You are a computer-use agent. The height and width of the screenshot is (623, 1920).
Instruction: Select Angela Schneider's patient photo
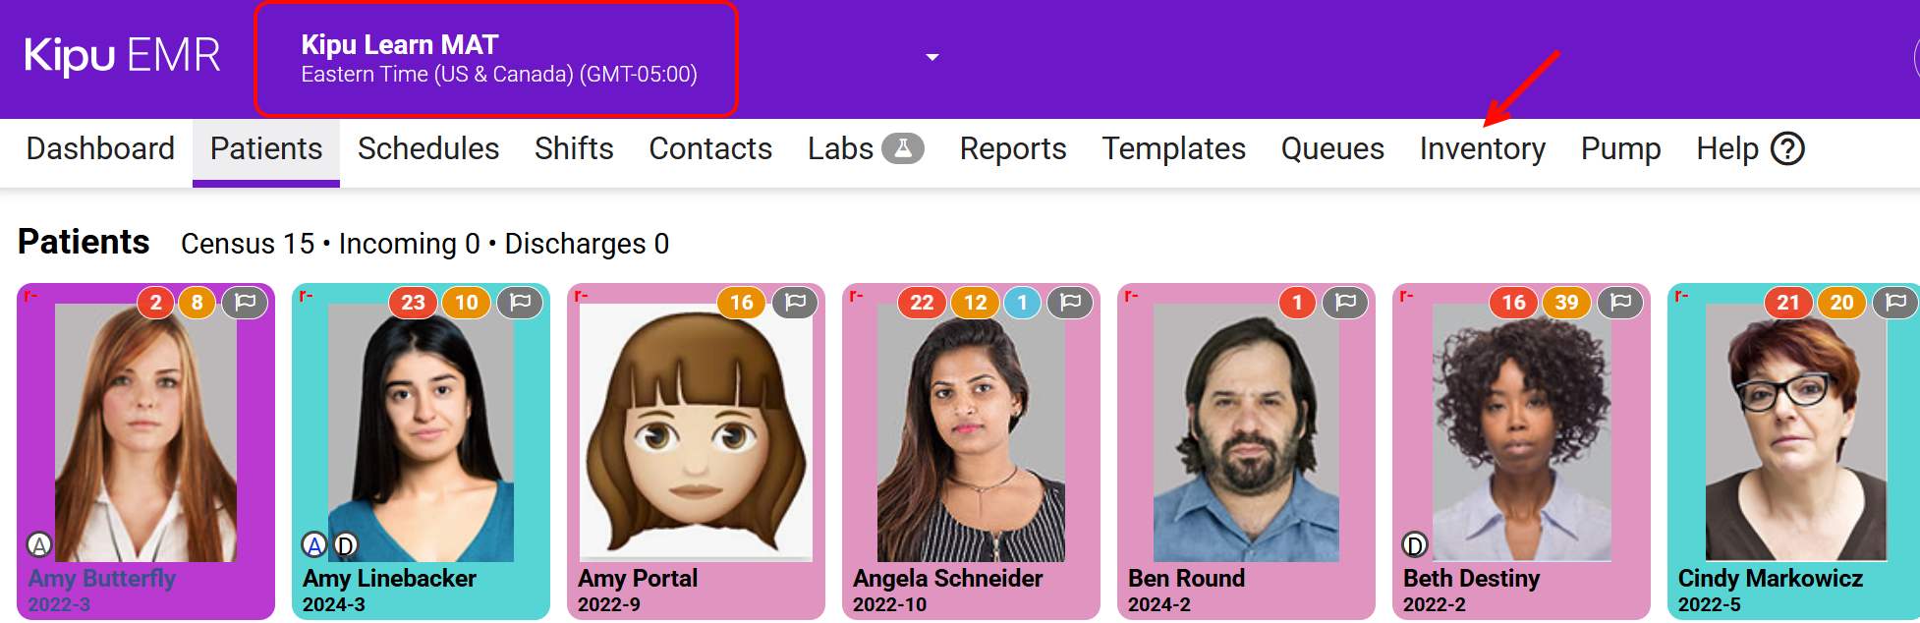click(971, 432)
